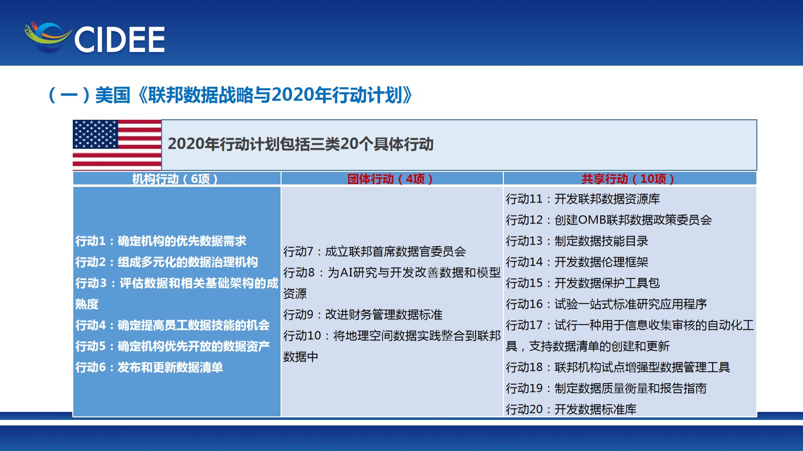Select the slide title about 联邦数据战略
This screenshot has width=803, height=451.
point(230,95)
